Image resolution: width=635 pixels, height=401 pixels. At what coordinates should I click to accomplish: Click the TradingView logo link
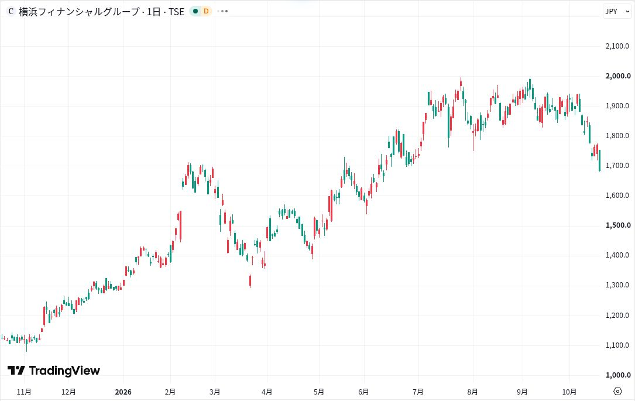tap(54, 370)
